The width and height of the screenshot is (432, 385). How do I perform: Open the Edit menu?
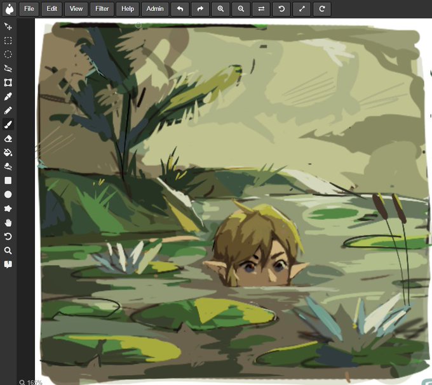pos(51,9)
